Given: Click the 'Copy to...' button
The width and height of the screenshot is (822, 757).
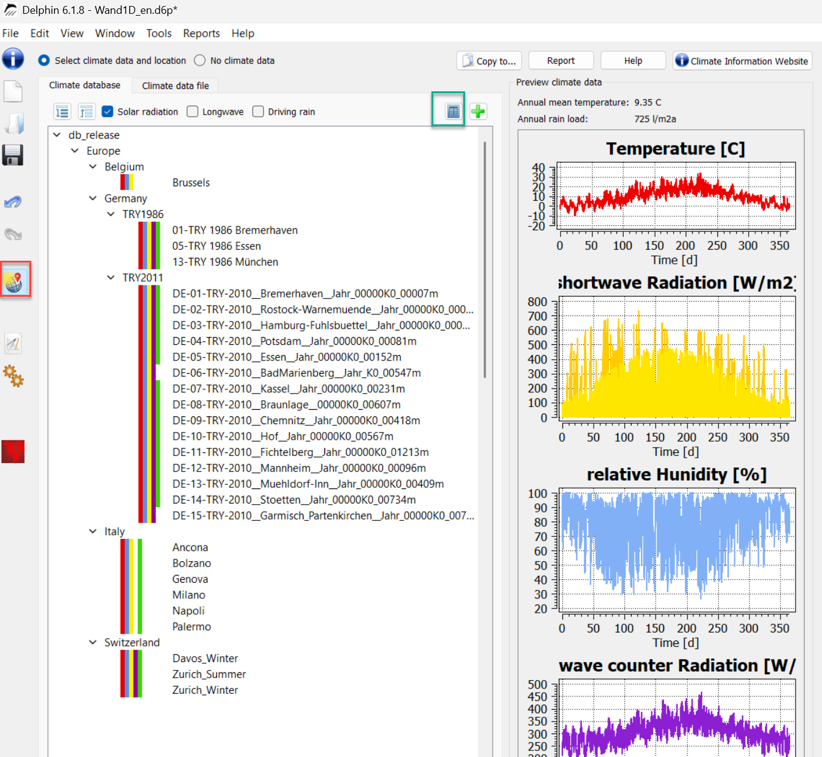Looking at the screenshot, I should click(x=490, y=61).
